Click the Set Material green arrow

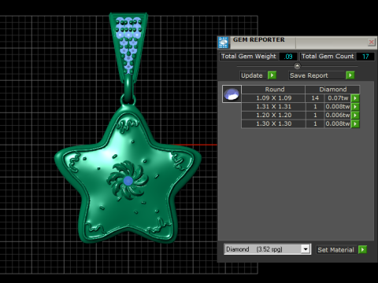coord(362,249)
